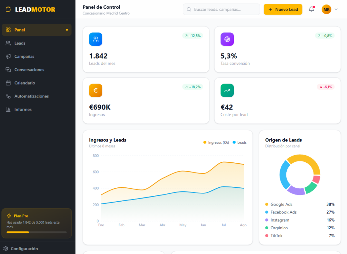Image resolution: width=347 pixels, height=254 pixels.
Task: Expand the user account menu chevron
Action: click(336, 9)
